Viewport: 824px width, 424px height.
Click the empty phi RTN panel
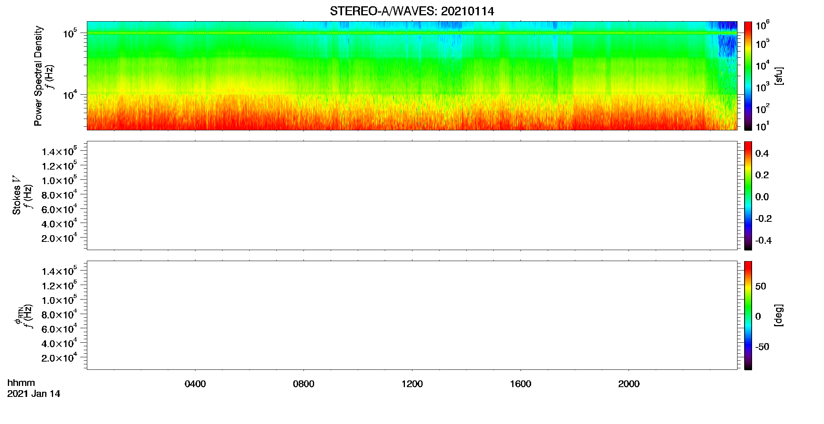pos(412,315)
